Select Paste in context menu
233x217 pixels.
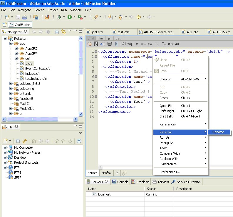click(x=180, y=98)
